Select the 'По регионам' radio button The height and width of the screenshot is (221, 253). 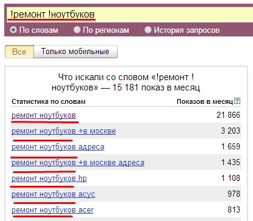77,30
